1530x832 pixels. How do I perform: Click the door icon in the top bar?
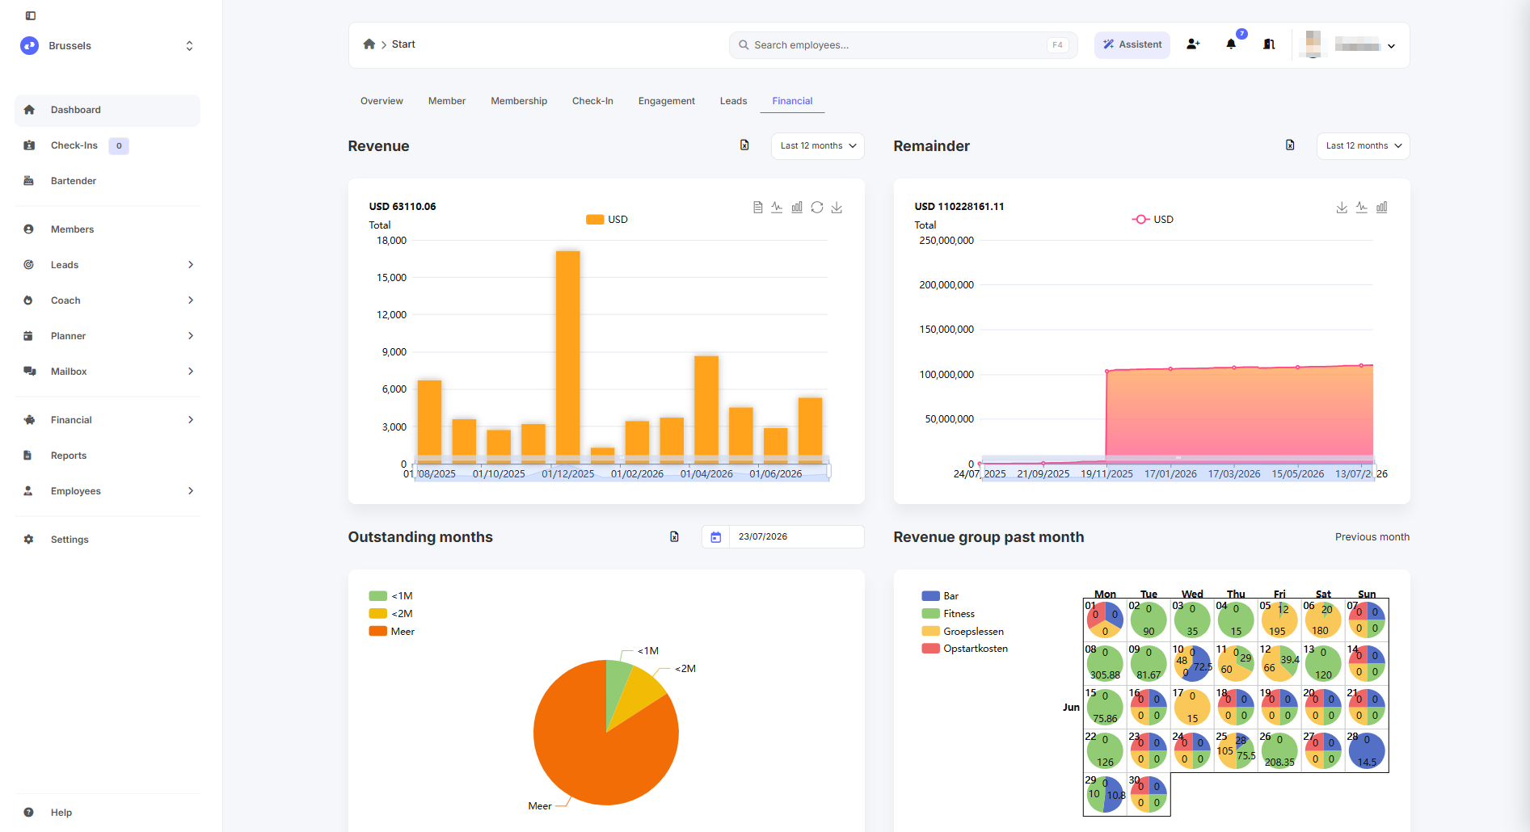click(1270, 44)
